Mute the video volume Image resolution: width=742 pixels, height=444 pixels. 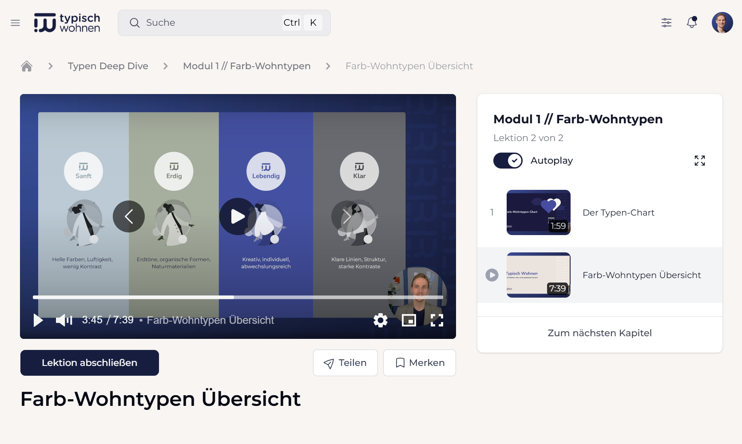pos(64,320)
